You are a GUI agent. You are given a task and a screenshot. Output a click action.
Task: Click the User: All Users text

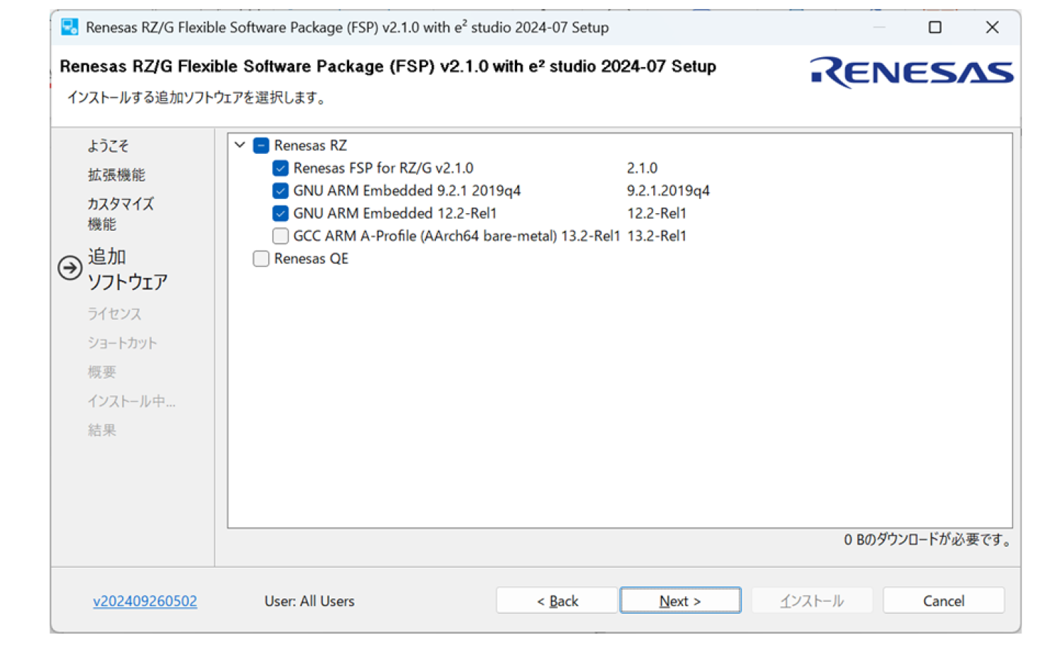[309, 601]
